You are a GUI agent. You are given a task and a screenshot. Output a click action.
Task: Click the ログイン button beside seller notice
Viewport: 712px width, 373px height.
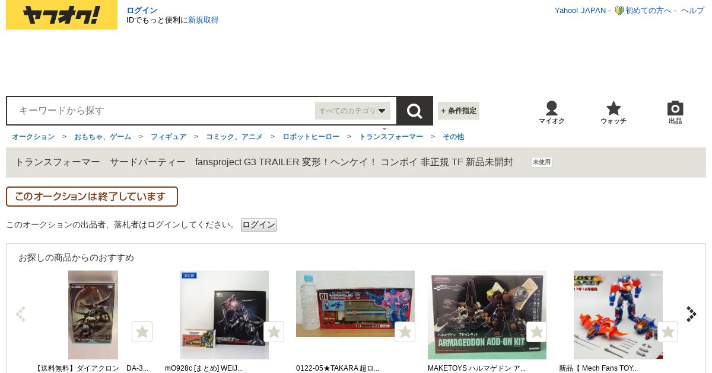click(259, 225)
